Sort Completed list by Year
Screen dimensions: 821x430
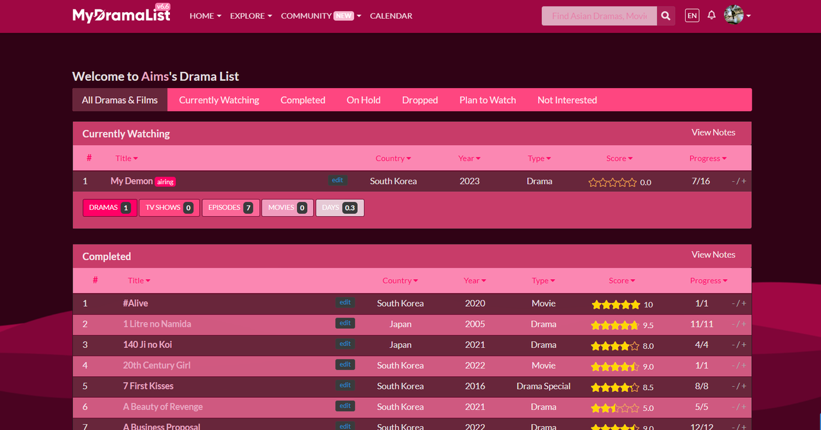pyautogui.click(x=475, y=280)
